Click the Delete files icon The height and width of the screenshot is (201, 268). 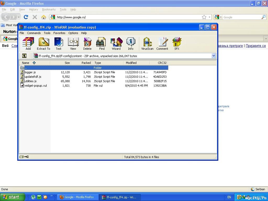(87, 43)
